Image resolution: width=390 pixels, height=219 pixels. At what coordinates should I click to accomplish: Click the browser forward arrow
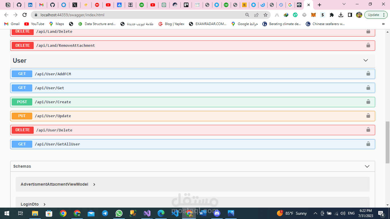[x=15, y=15]
